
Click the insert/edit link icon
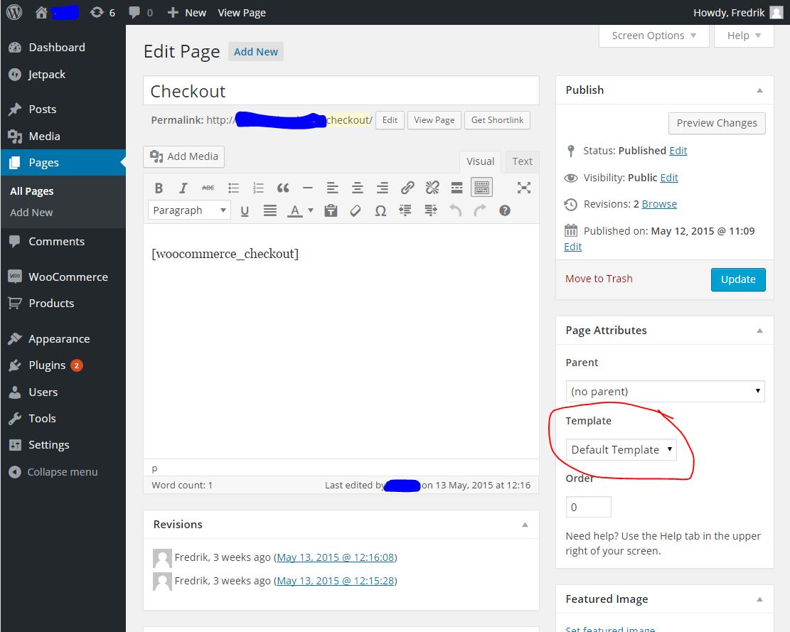point(407,188)
